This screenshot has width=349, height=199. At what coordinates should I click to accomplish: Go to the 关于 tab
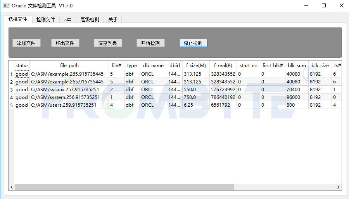point(113,19)
